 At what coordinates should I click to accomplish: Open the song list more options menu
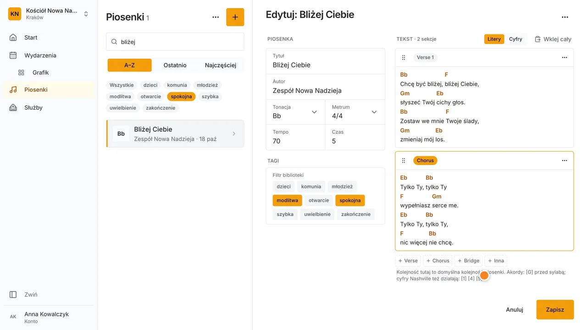click(x=216, y=17)
